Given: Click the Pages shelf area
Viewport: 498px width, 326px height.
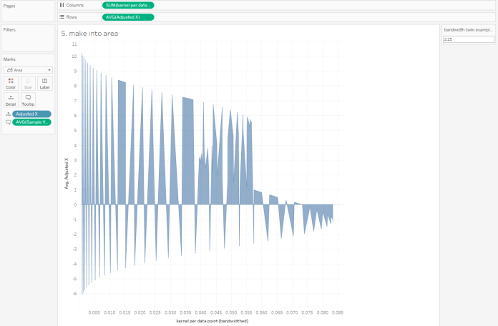Looking at the screenshot, I should [27, 11].
